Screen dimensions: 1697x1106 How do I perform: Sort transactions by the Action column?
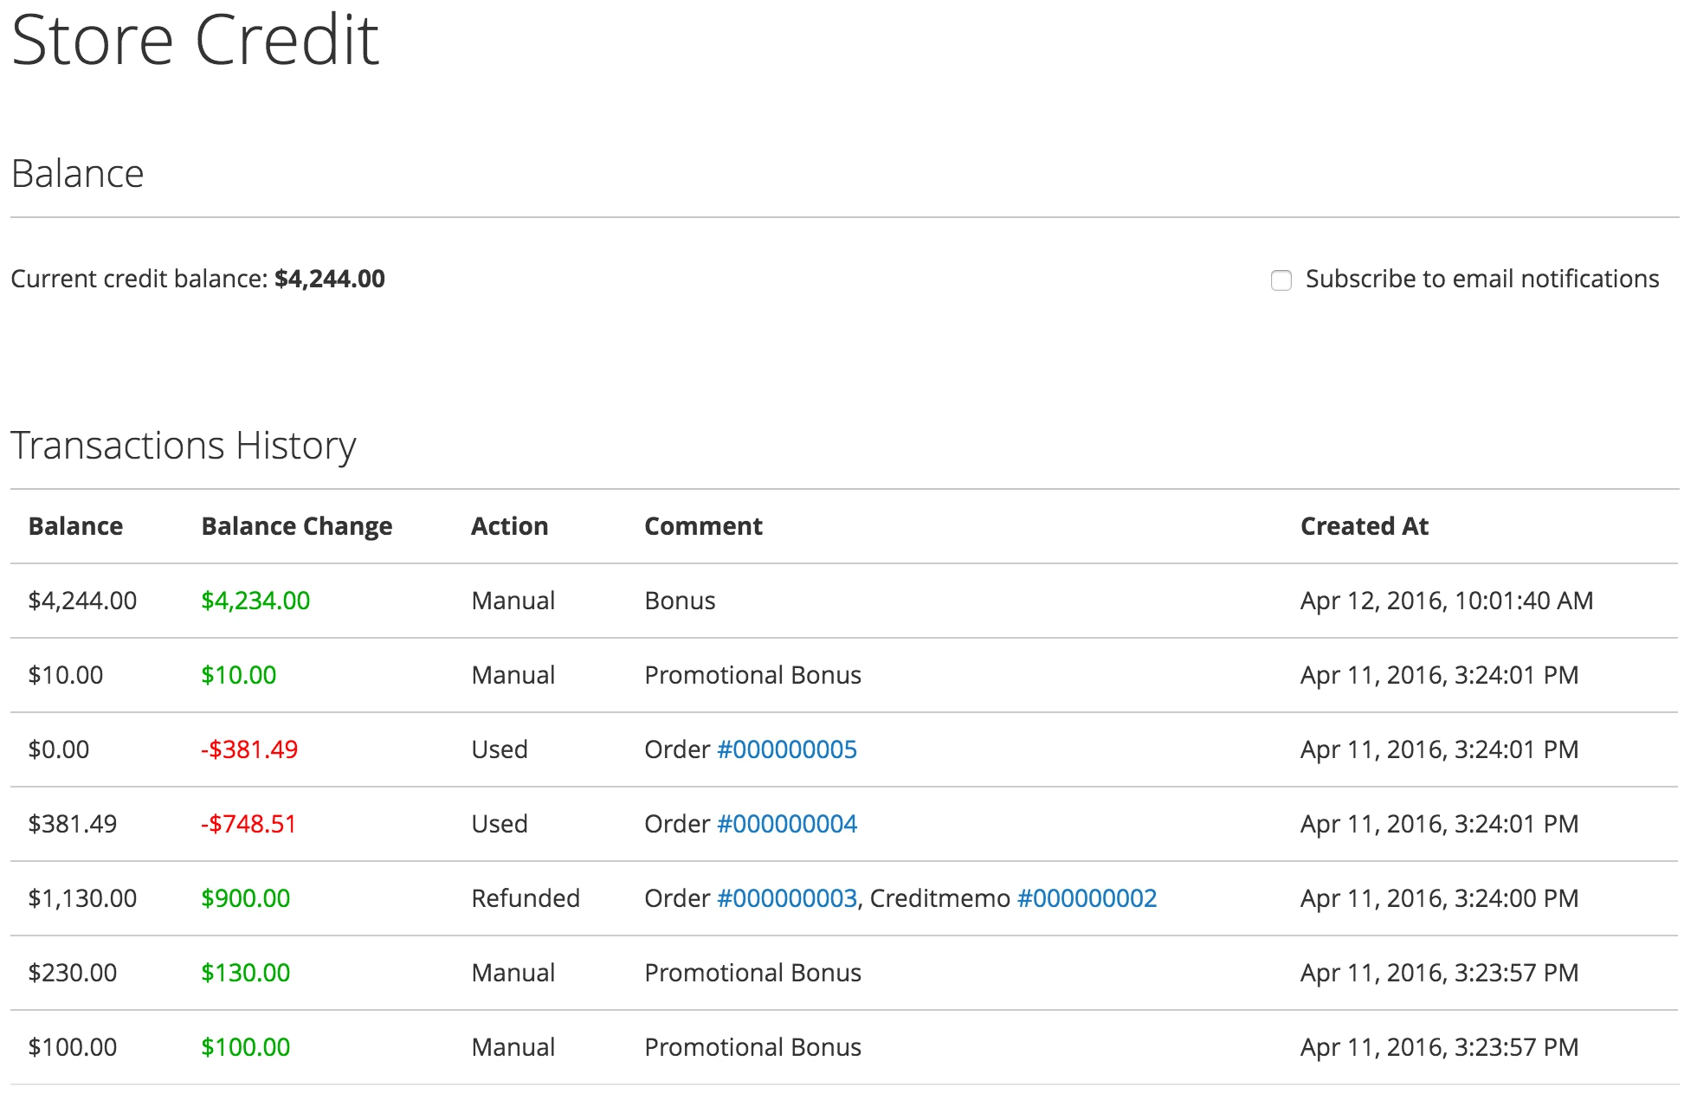click(x=509, y=525)
